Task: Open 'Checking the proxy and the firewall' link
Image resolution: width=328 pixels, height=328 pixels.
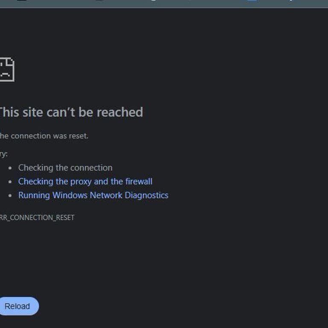Action: (85, 182)
